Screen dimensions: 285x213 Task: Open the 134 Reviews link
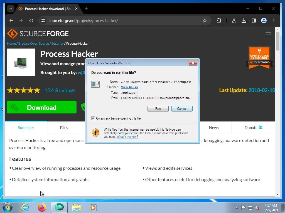[60, 90]
